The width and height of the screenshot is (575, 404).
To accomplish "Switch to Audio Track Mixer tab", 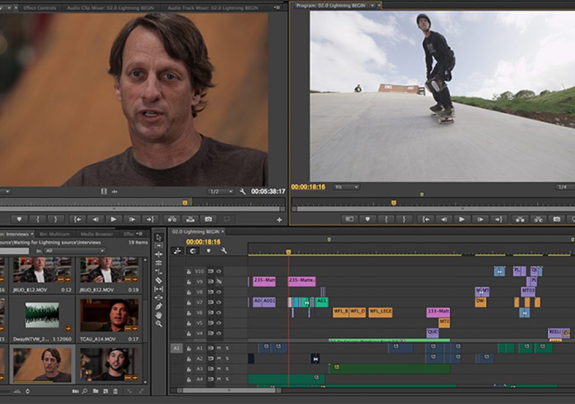I will click(x=213, y=8).
